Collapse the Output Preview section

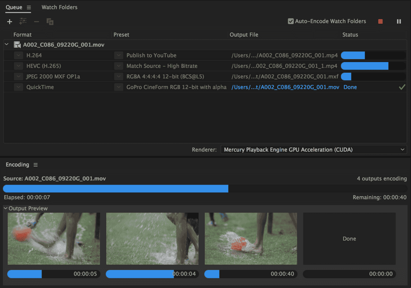click(x=5, y=208)
